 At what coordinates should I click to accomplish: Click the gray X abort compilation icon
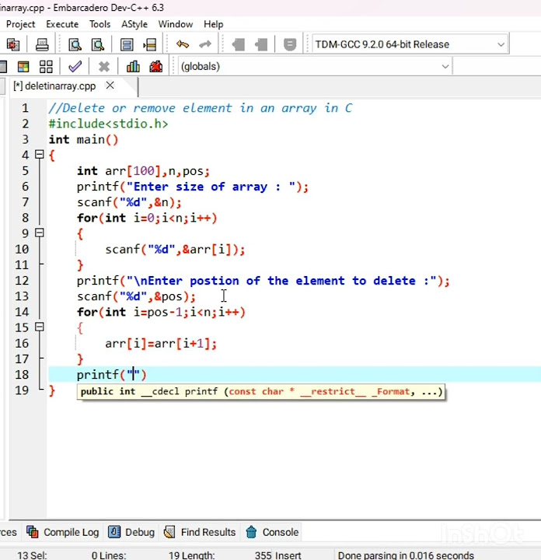click(x=104, y=67)
